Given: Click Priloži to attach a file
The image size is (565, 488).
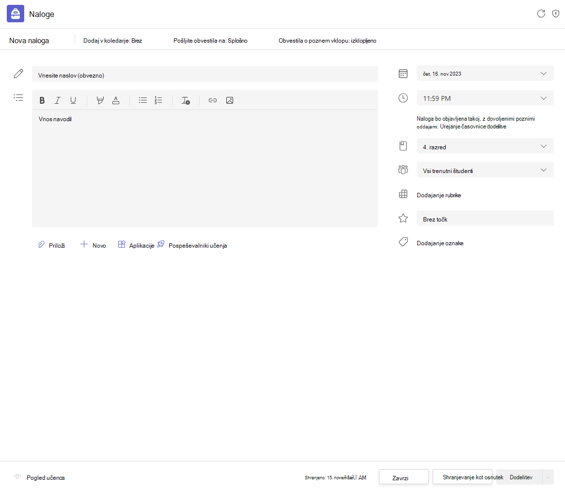Looking at the screenshot, I should pyautogui.click(x=51, y=245).
